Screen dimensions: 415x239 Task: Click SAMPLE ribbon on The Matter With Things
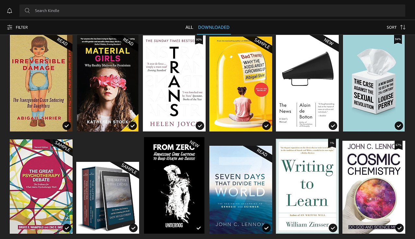129,169
